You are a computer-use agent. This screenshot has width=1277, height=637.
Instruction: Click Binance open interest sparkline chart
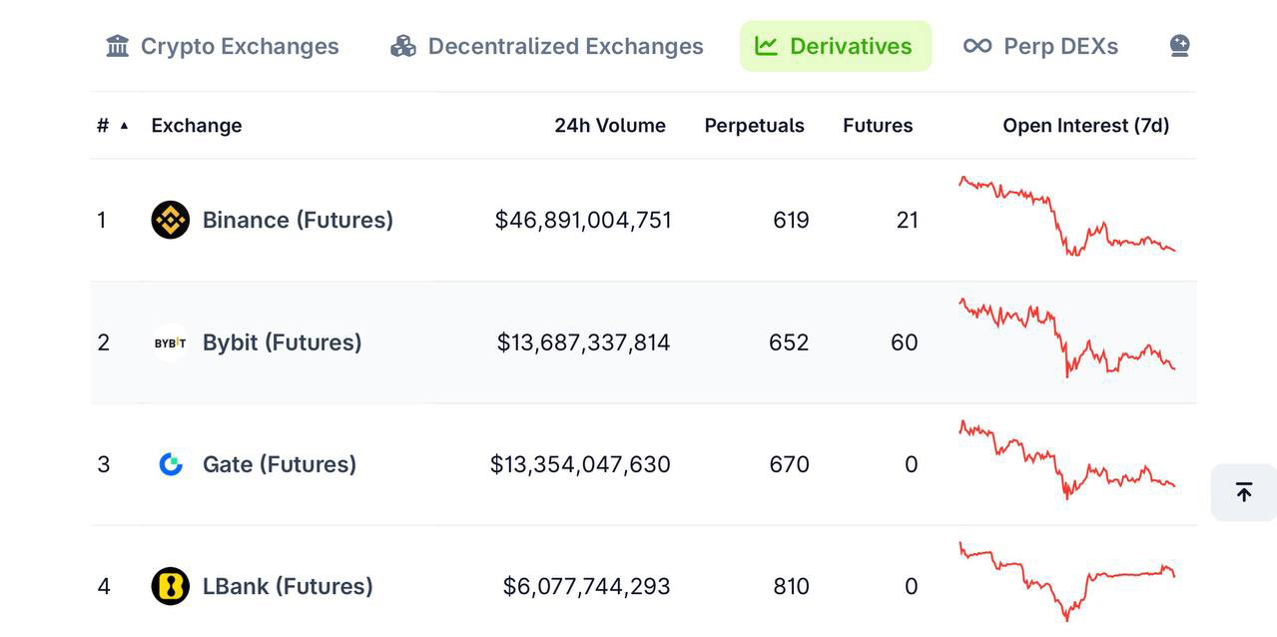(1066, 217)
